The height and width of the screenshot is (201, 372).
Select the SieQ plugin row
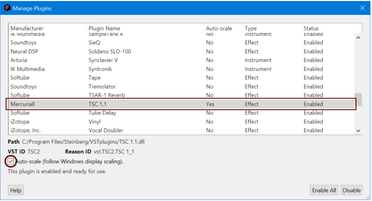coord(182,43)
